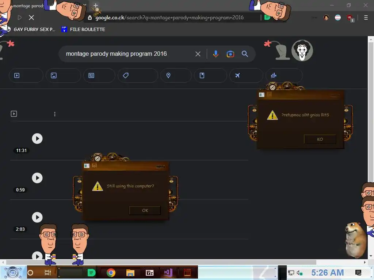
Task: Click the vertical page scrollbar thumb
Action: pos(371,112)
